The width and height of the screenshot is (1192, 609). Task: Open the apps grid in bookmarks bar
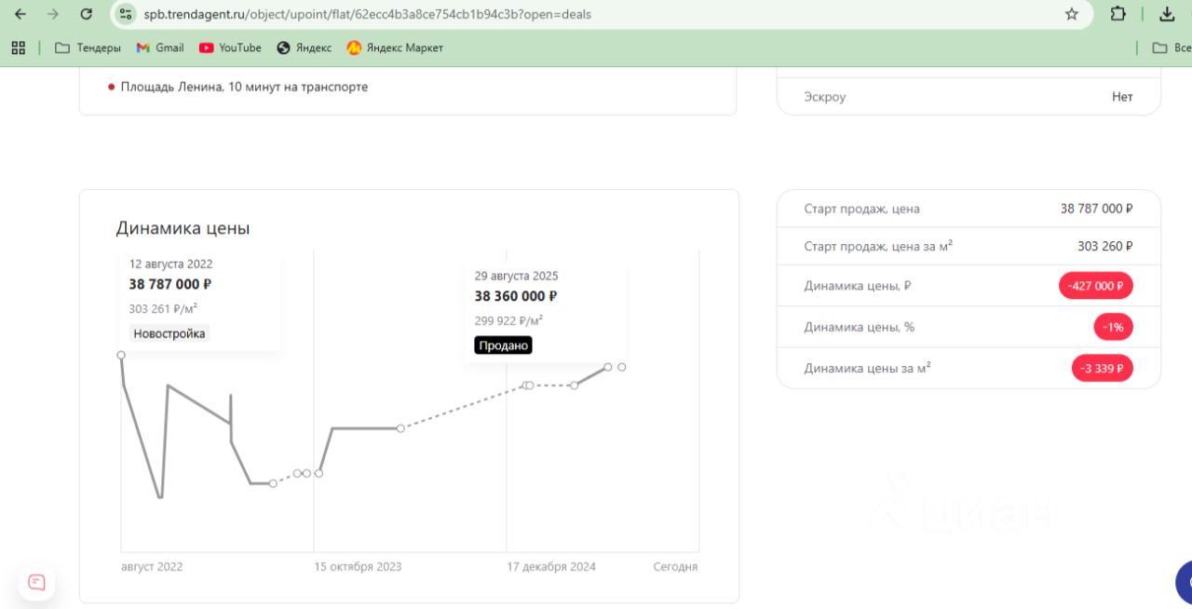coord(18,47)
